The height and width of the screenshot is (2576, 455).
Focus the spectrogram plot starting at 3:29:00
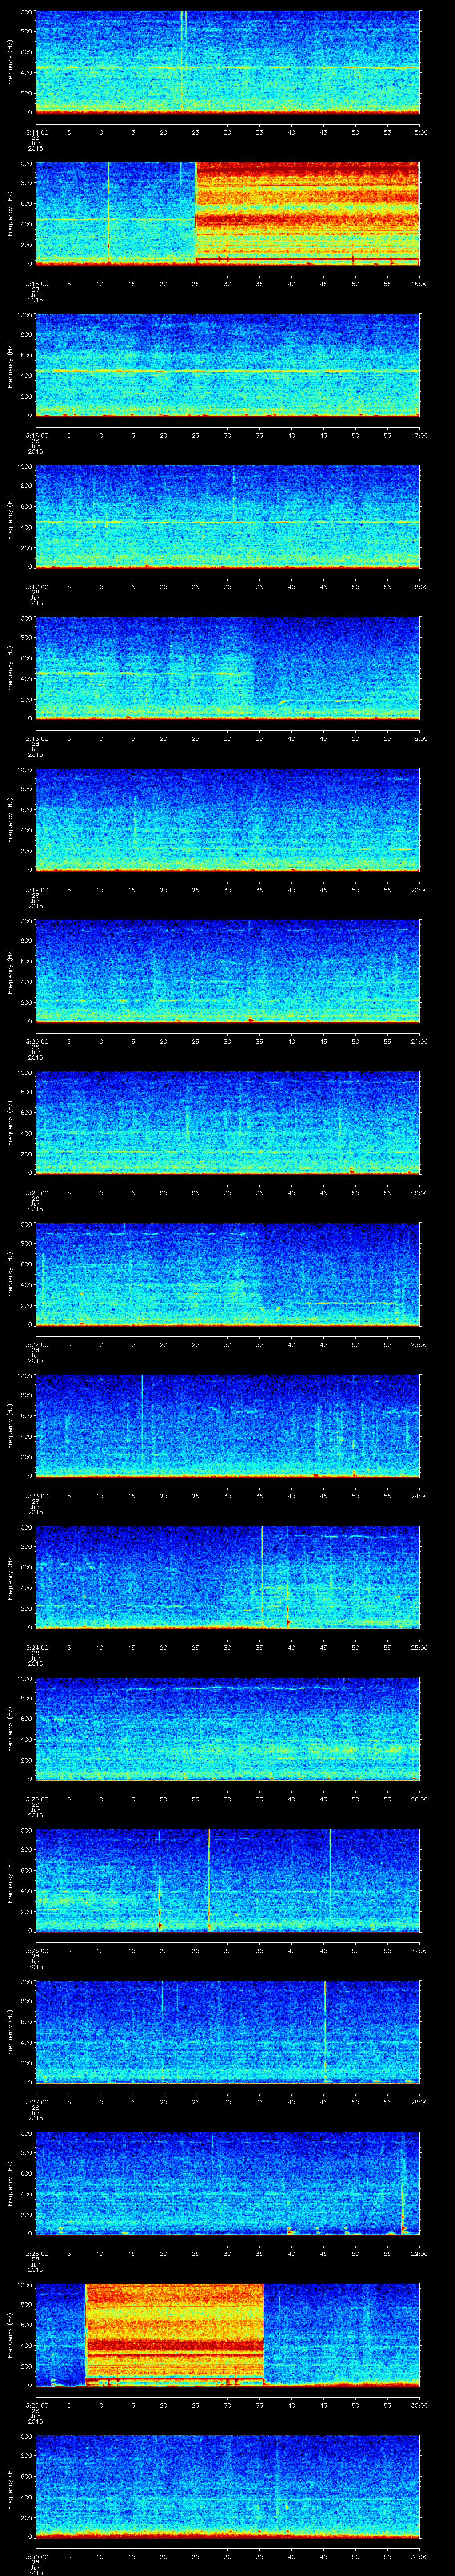pyautogui.click(x=228, y=2334)
